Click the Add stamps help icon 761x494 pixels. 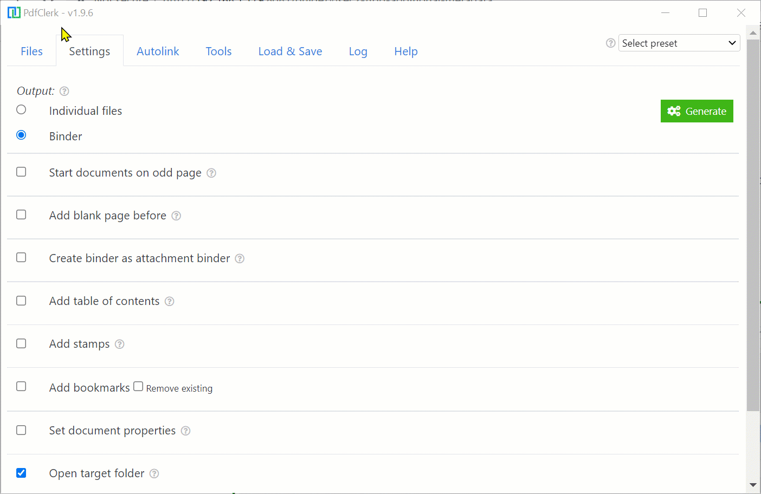(120, 344)
